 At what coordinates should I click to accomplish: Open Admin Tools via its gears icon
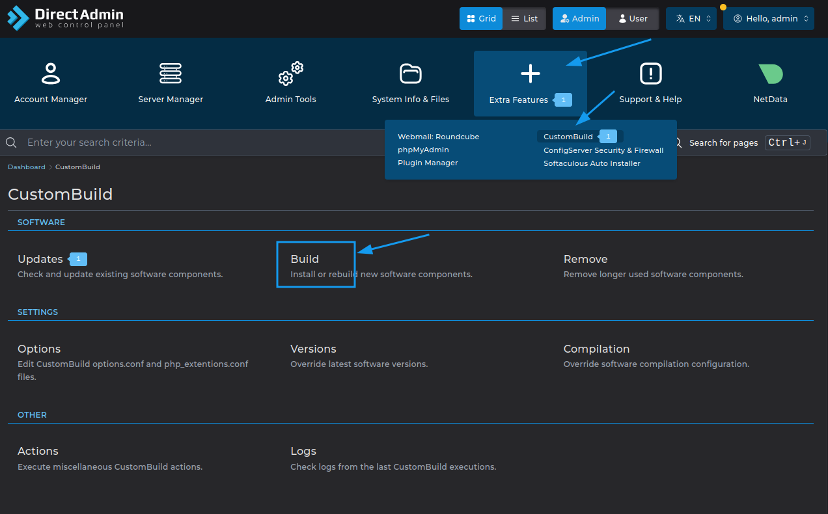291,74
